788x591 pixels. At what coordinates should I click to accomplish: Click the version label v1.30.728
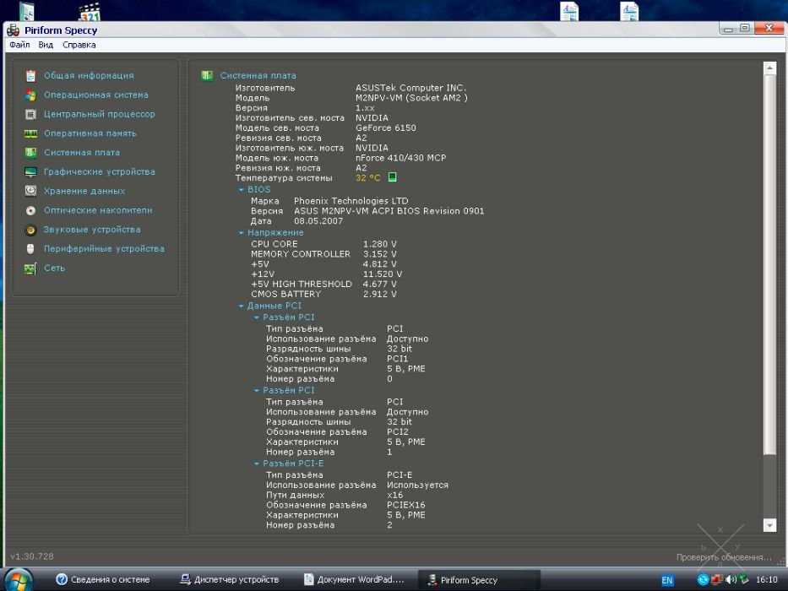31,556
